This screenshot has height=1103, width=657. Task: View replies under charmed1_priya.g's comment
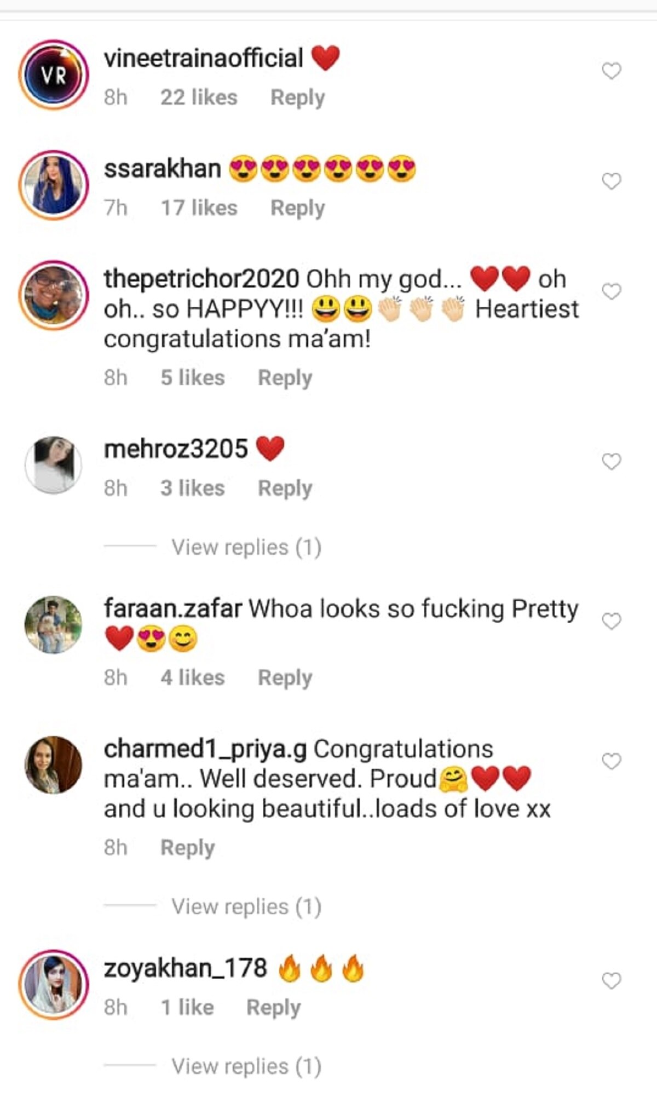[246, 906]
